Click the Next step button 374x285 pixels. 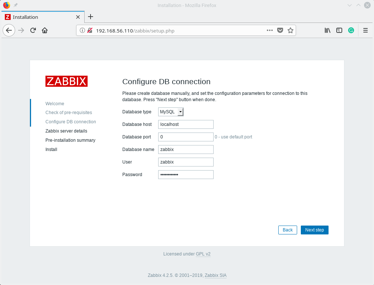tap(314, 230)
